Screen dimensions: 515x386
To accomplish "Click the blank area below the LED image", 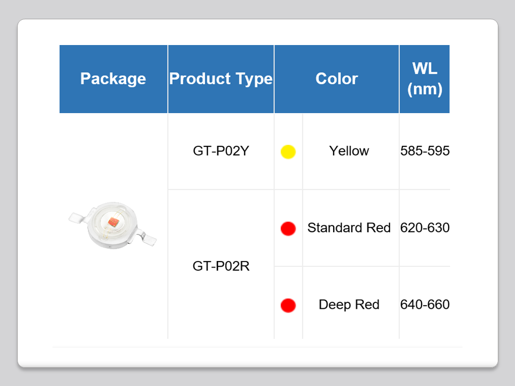I will click(113, 300).
